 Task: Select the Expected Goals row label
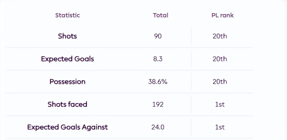[68, 59]
